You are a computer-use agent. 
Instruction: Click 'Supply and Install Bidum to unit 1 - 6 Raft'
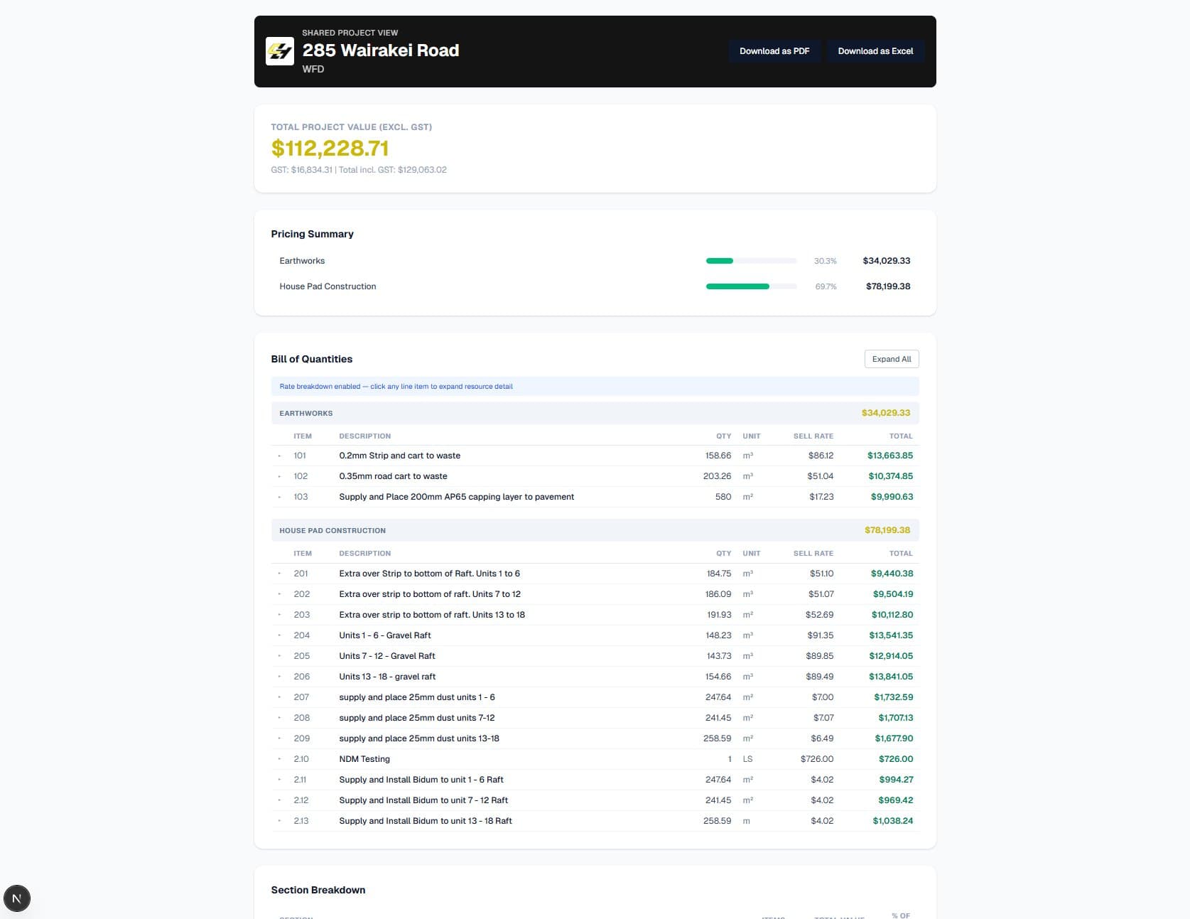pos(421,780)
